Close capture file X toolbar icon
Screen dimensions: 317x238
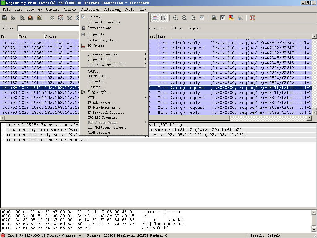(x=69, y=18)
